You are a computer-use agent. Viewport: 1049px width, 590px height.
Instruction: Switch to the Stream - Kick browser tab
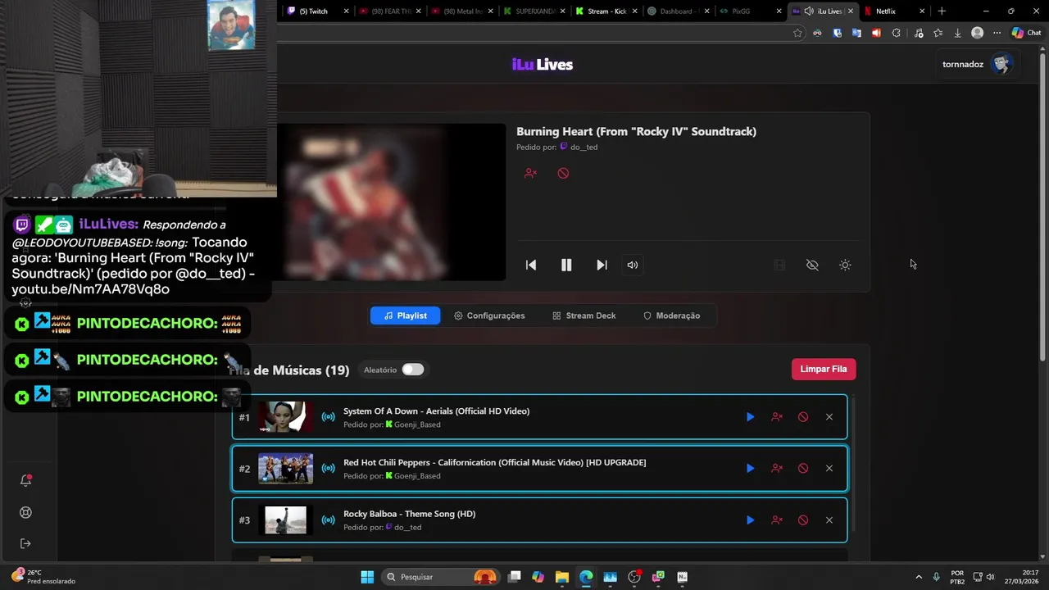(605, 11)
